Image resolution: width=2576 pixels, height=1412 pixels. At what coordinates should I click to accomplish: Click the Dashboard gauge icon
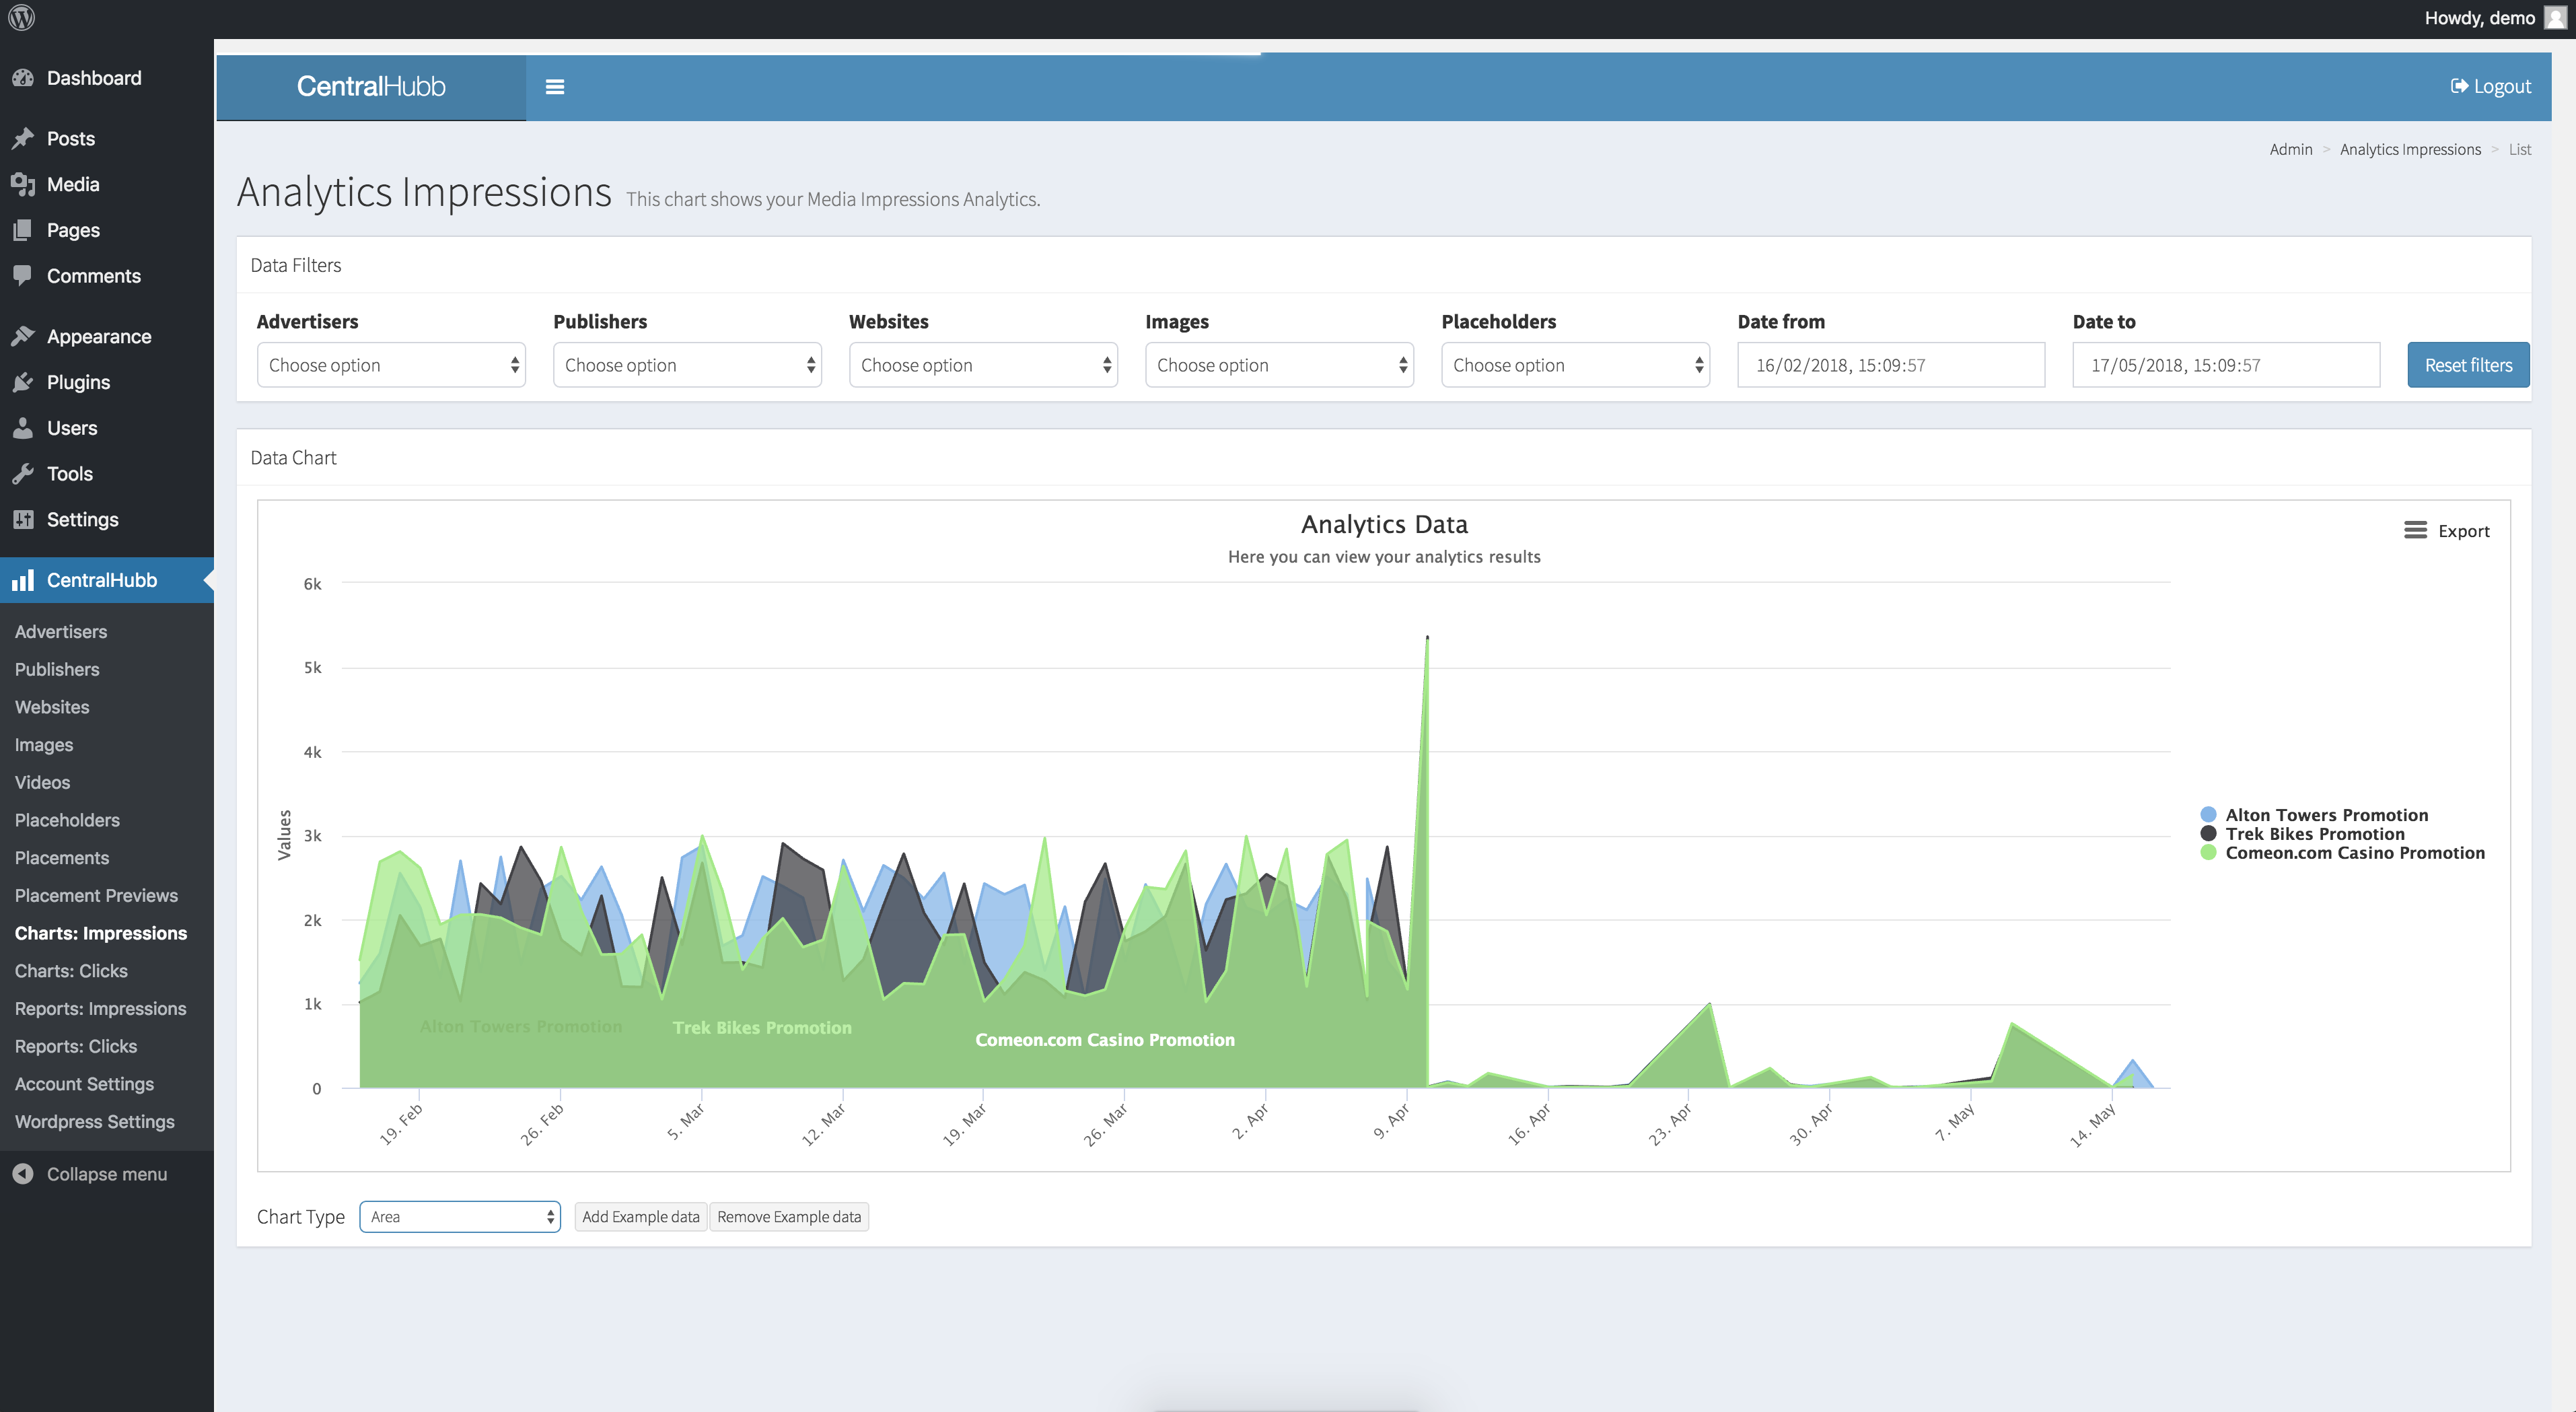coord(23,78)
